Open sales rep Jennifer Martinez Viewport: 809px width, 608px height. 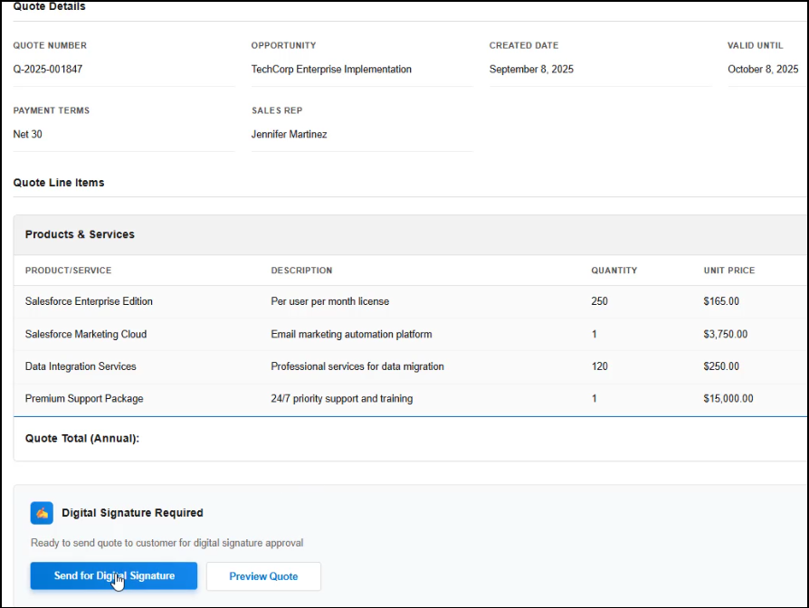[x=289, y=135]
